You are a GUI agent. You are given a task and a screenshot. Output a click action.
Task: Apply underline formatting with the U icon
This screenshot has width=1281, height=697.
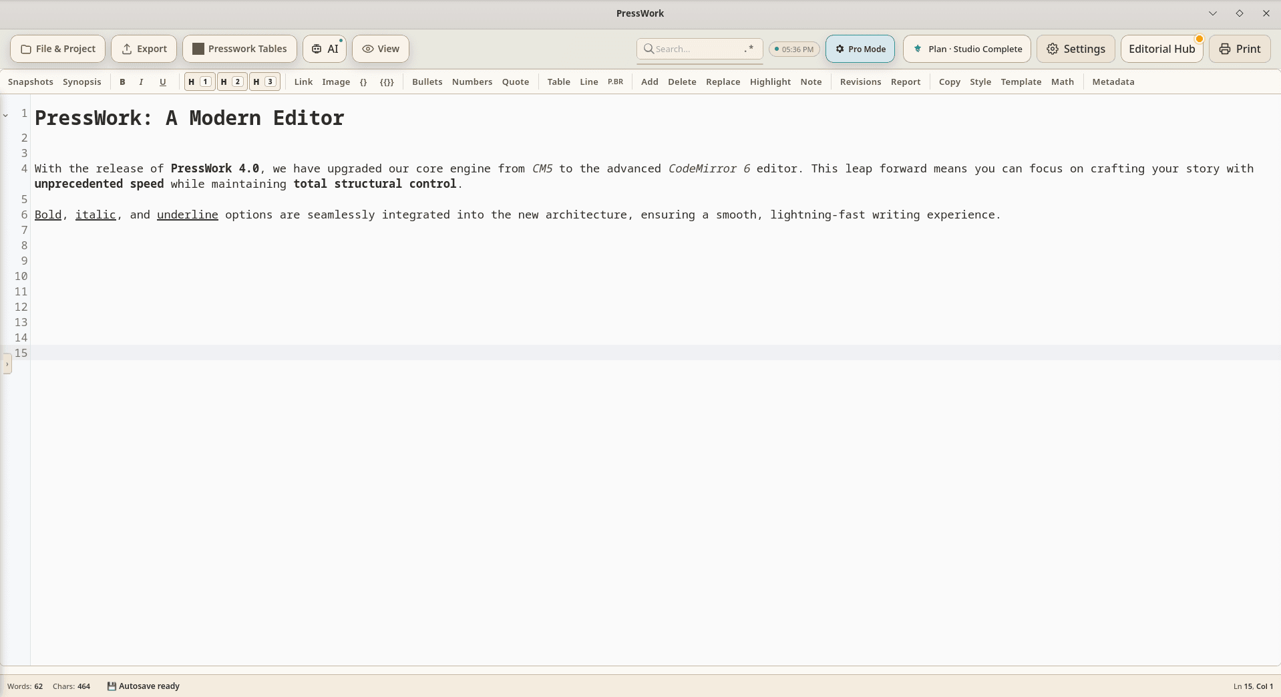tap(162, 82)
